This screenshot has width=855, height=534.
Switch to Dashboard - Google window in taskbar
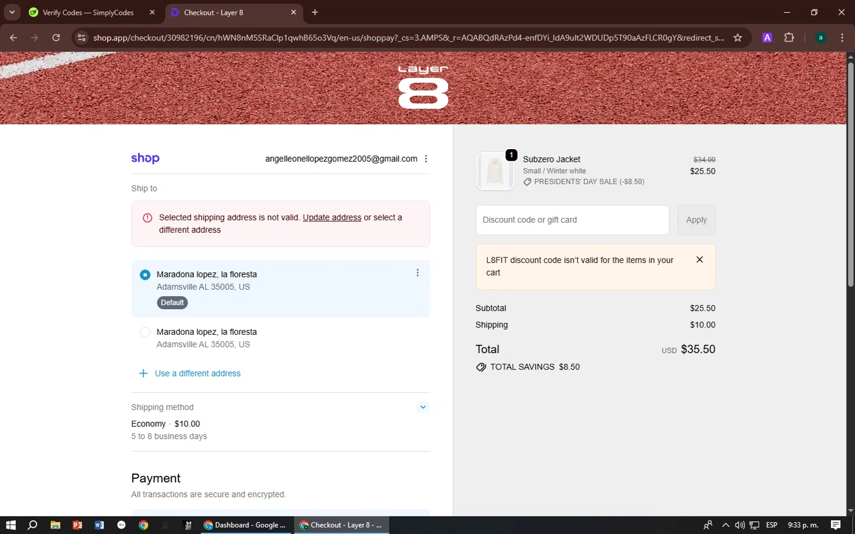[x=246, y=525]
